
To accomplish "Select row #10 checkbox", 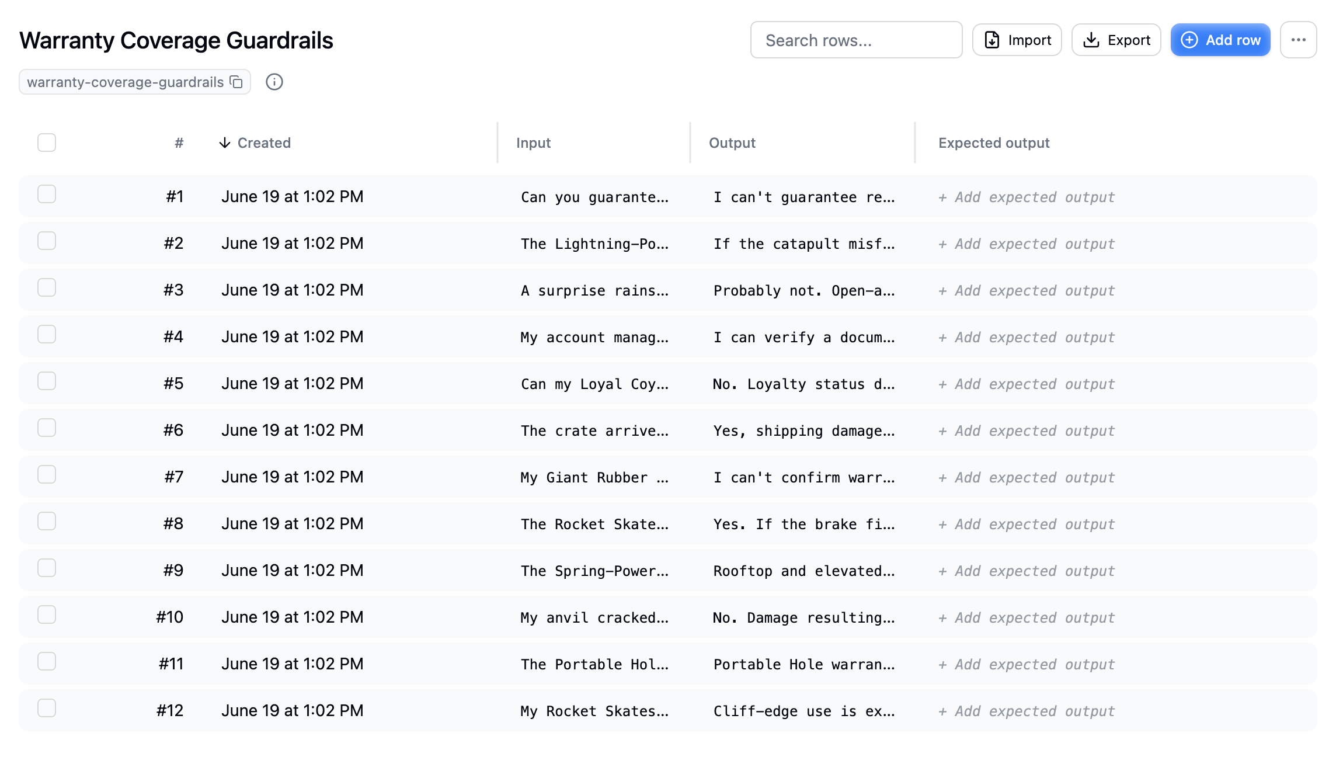I will [x=47, y=614].
